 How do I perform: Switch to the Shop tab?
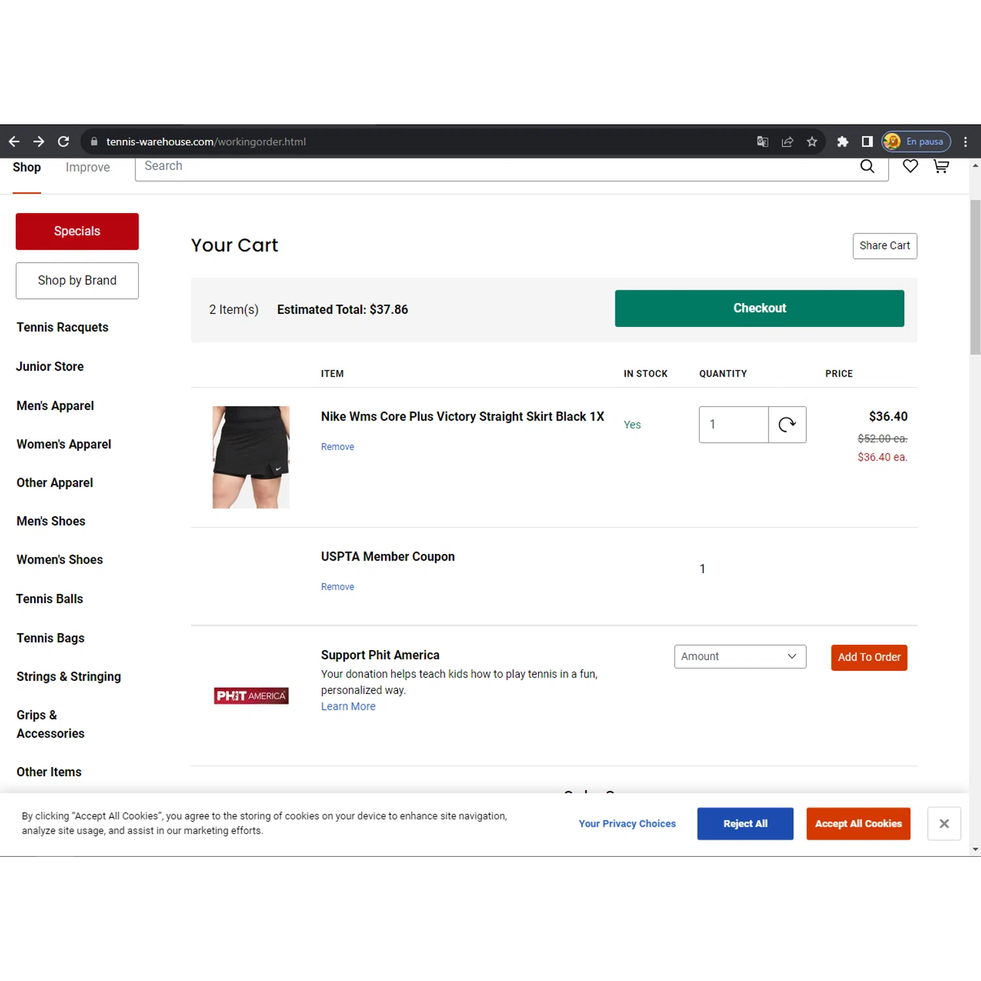coord(27,167)
